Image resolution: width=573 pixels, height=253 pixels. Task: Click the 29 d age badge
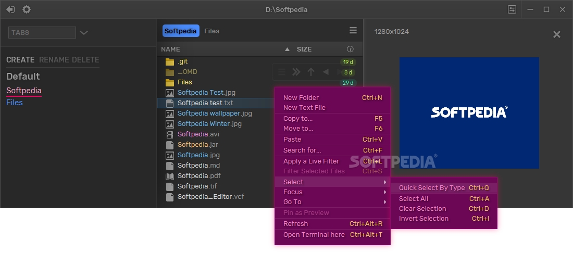click(348, 83)
